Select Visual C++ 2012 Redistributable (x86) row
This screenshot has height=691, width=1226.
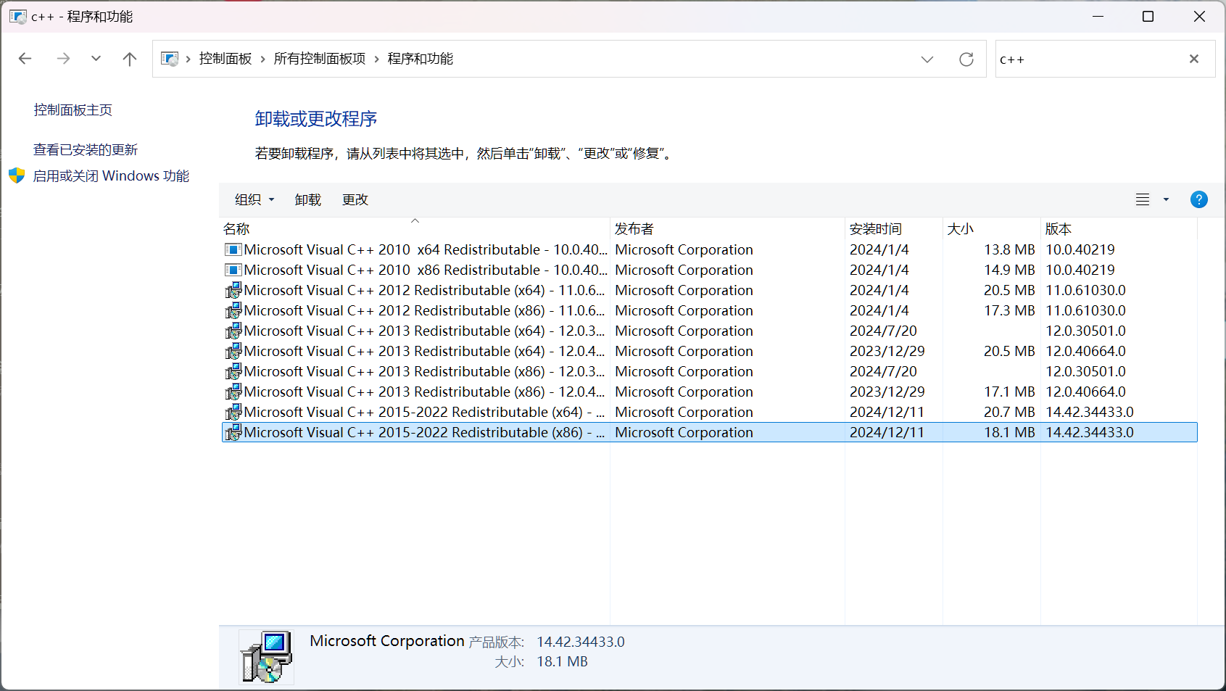(709, 310)
